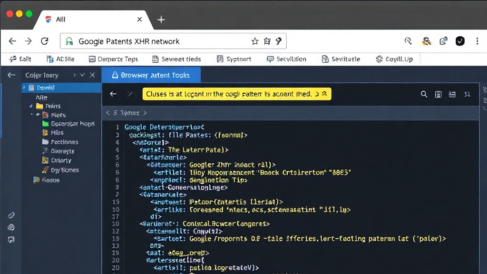Open the Secviltion bookmark

point(286,59)
